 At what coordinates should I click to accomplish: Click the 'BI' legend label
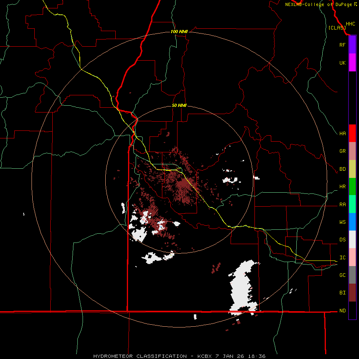(x=343, y=293)
